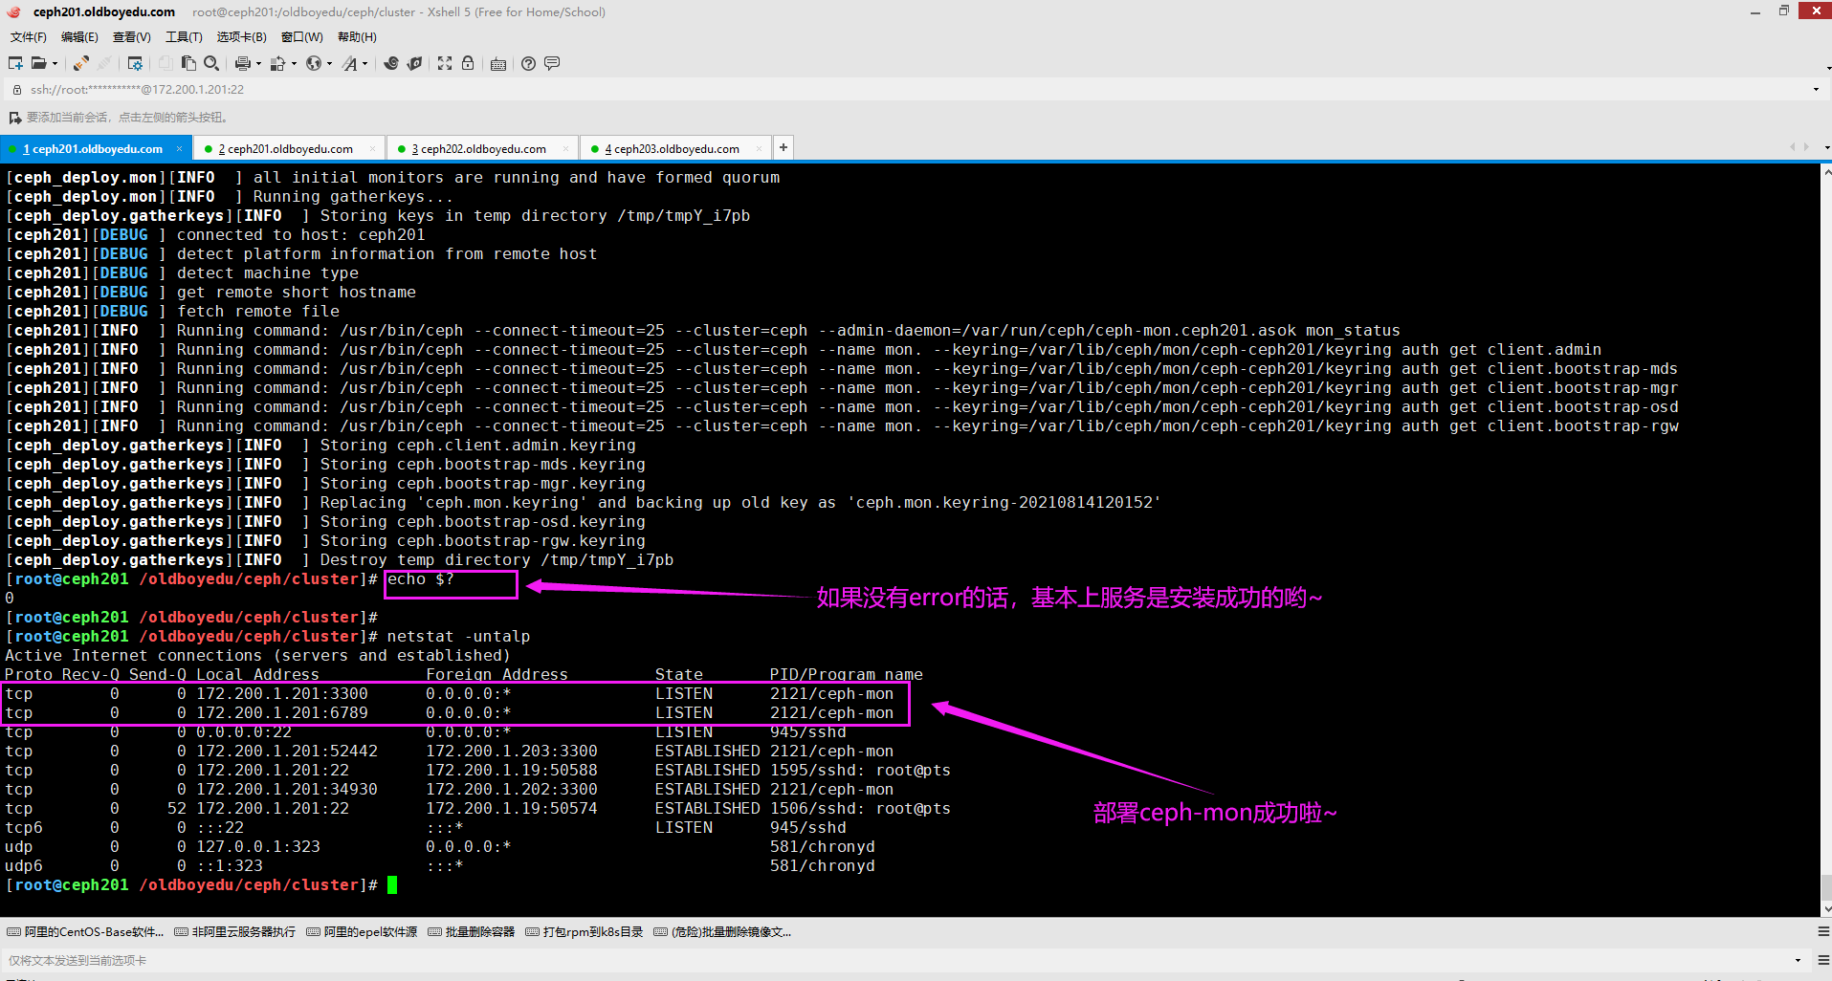
Task: Click the lock screen icon
Action: click(x=468, y=63)
